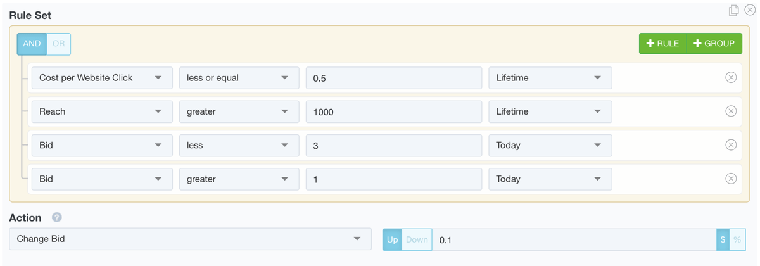Select dollar as bid change unit

[x=723, y=239]
